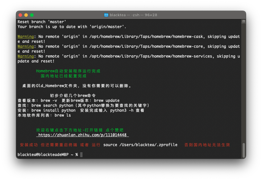Click red text '安装成功 但还需要重启终端'
The height and width of the screenshot is (180, 262).
point(48,145)
